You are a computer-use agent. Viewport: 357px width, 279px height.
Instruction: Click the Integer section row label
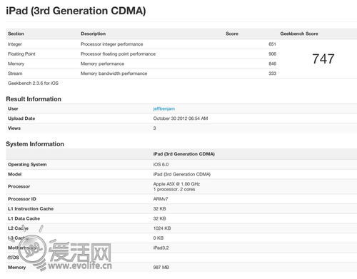(15, 44)
